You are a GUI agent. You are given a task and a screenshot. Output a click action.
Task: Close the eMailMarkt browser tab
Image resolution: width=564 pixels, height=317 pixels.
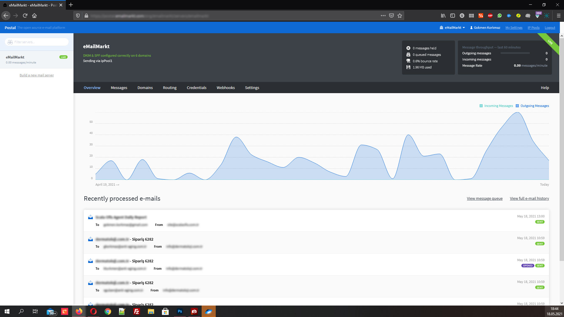pyautogui.click(x=61, y=5)
